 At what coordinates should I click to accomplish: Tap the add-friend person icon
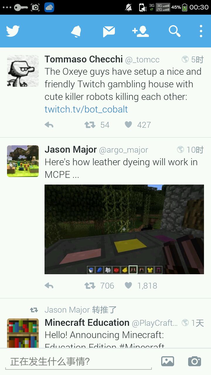tap(141, 31)
